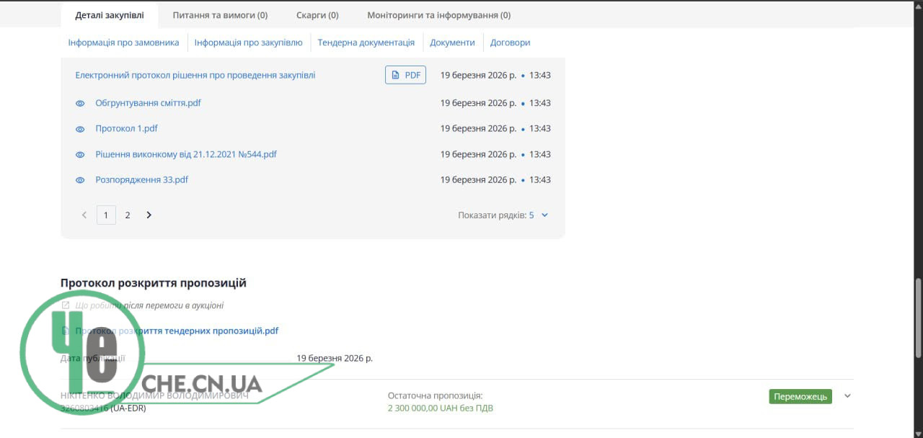Open the Деталі закупівлі tab

pos(110,15)
